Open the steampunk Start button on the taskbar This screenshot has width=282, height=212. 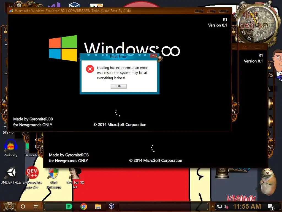(x=10, y=206)
